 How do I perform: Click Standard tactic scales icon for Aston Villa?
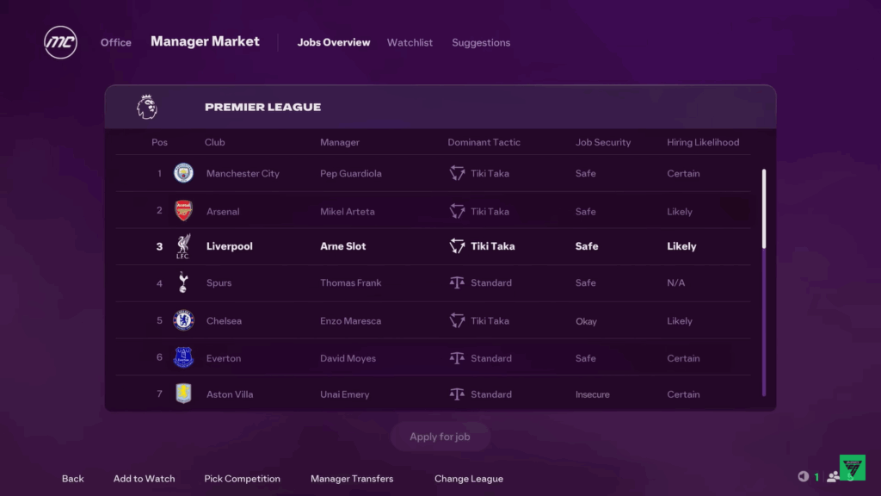[457, 394]
